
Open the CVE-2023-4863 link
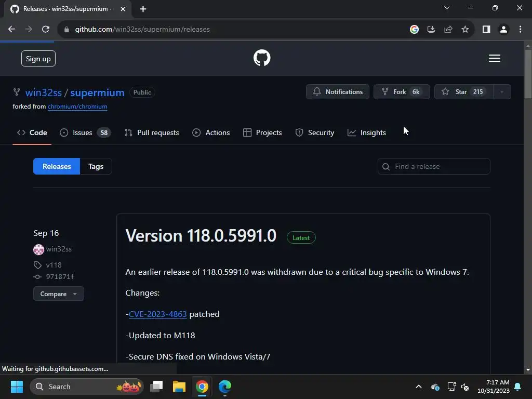(158, 314)
